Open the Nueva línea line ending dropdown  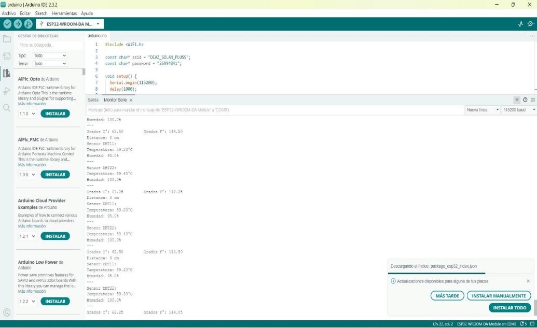point(483,110)
